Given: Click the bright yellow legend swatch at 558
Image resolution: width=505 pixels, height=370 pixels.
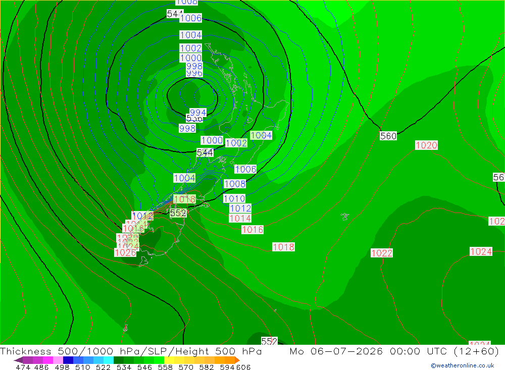Looking at the screenshot, I should [169, 360].
